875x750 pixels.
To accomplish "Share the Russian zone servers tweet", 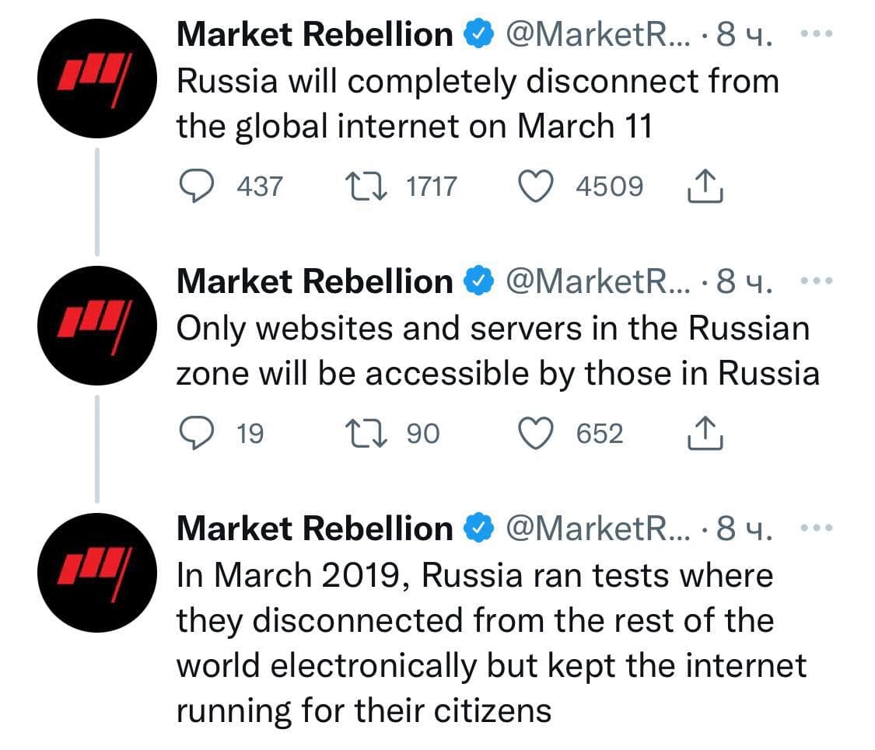I will point(705,434).
